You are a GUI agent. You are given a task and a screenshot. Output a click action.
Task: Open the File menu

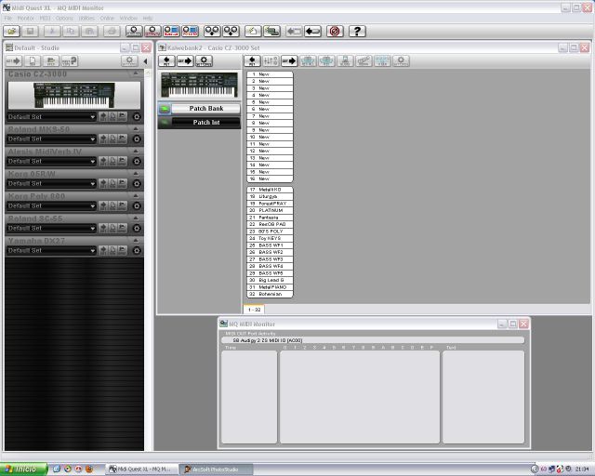coord(8,19)
